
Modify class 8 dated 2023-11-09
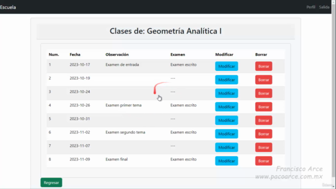pyautogui.click(x=226, y=161)
